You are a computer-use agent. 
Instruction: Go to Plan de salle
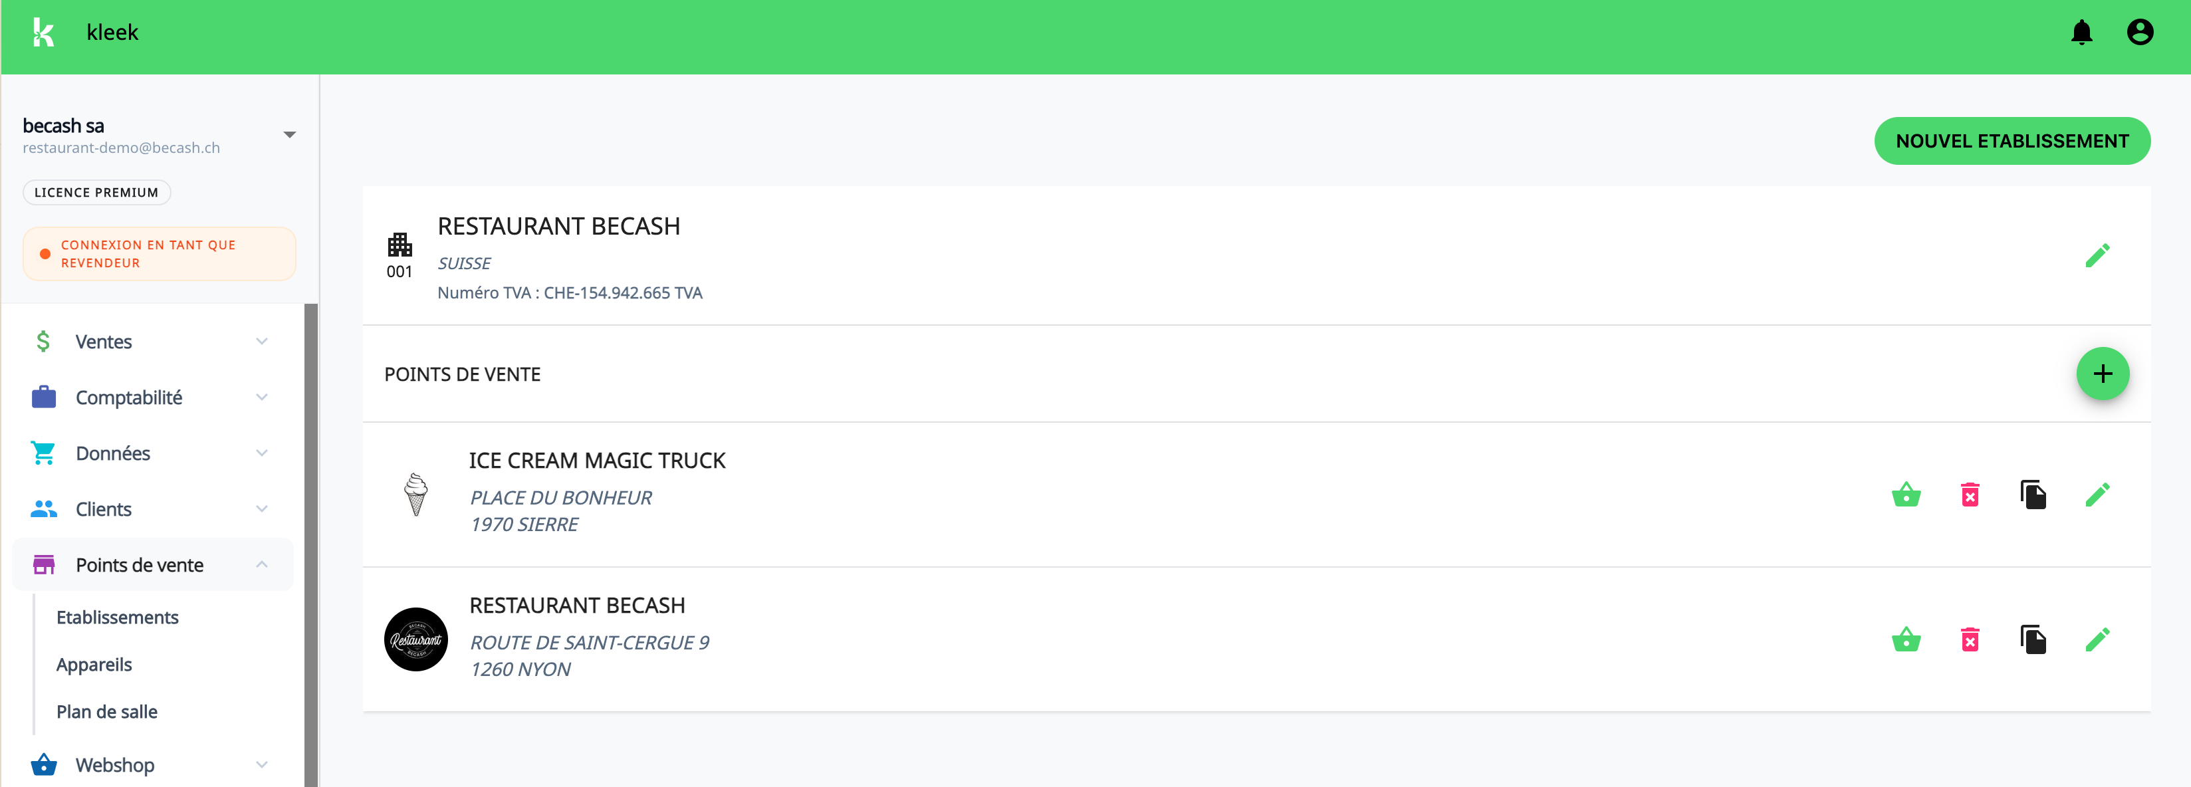(106, 712)
